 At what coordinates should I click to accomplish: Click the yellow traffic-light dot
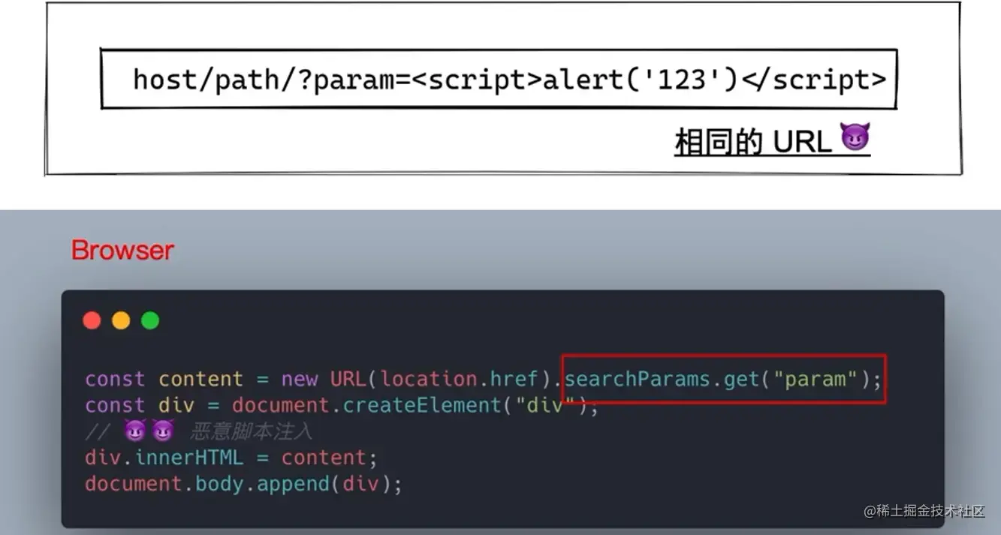121,320
